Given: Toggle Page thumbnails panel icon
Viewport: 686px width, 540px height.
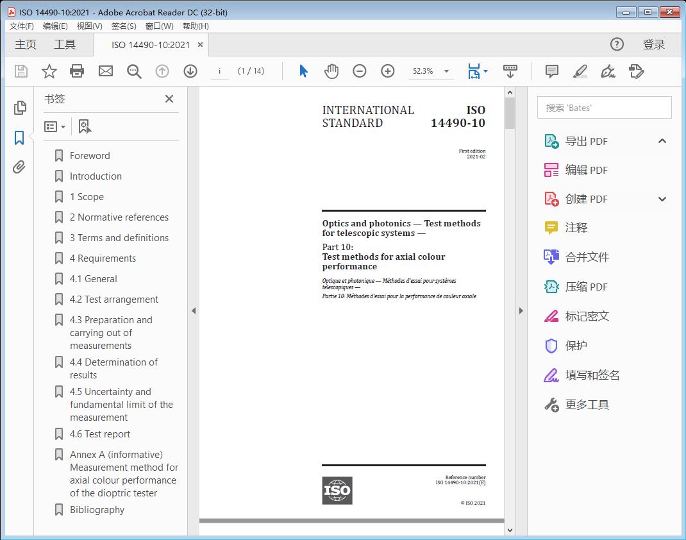Looking at the screenshot, I should coord(20,108).
